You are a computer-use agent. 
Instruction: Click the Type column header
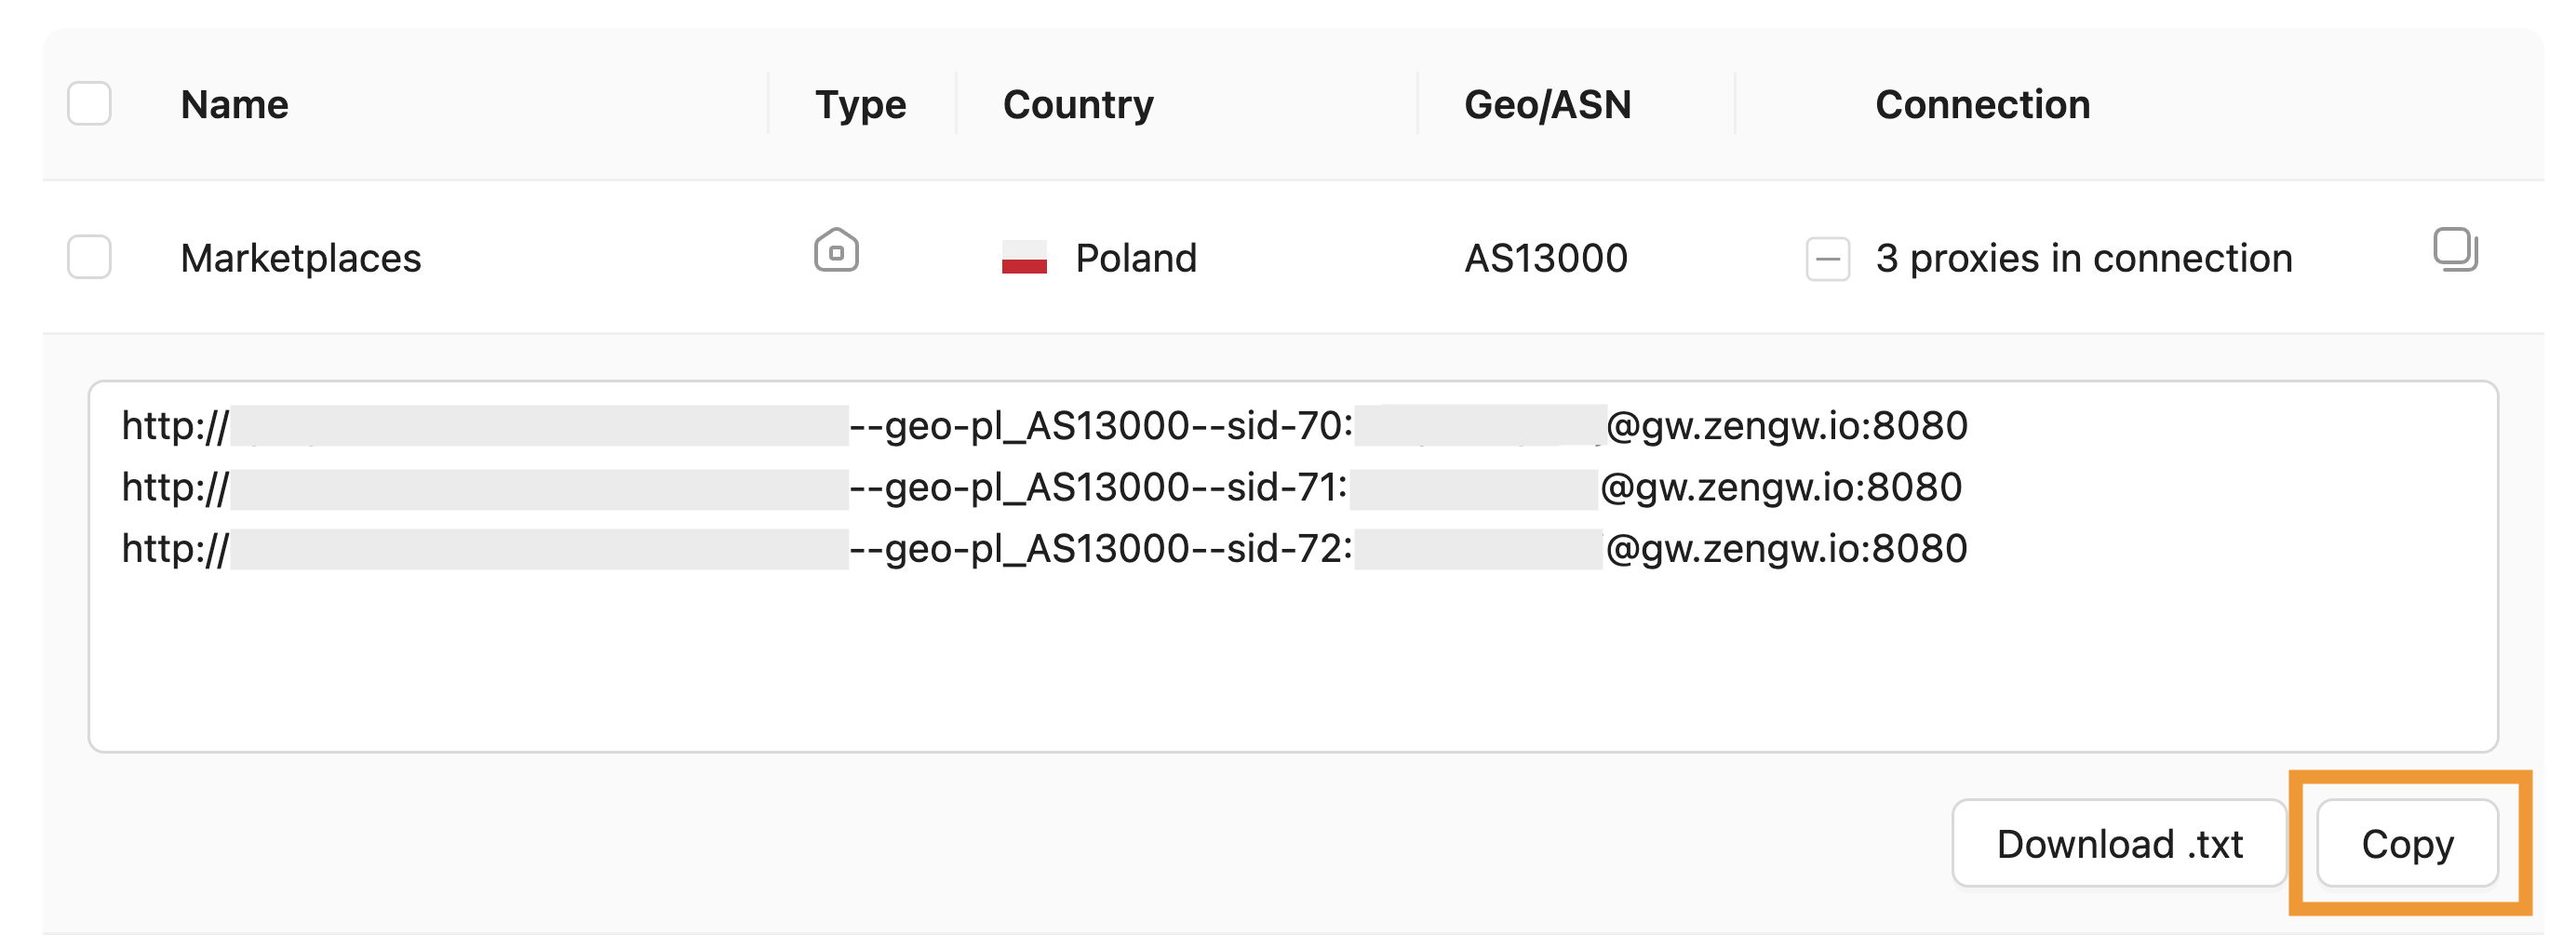860,105
